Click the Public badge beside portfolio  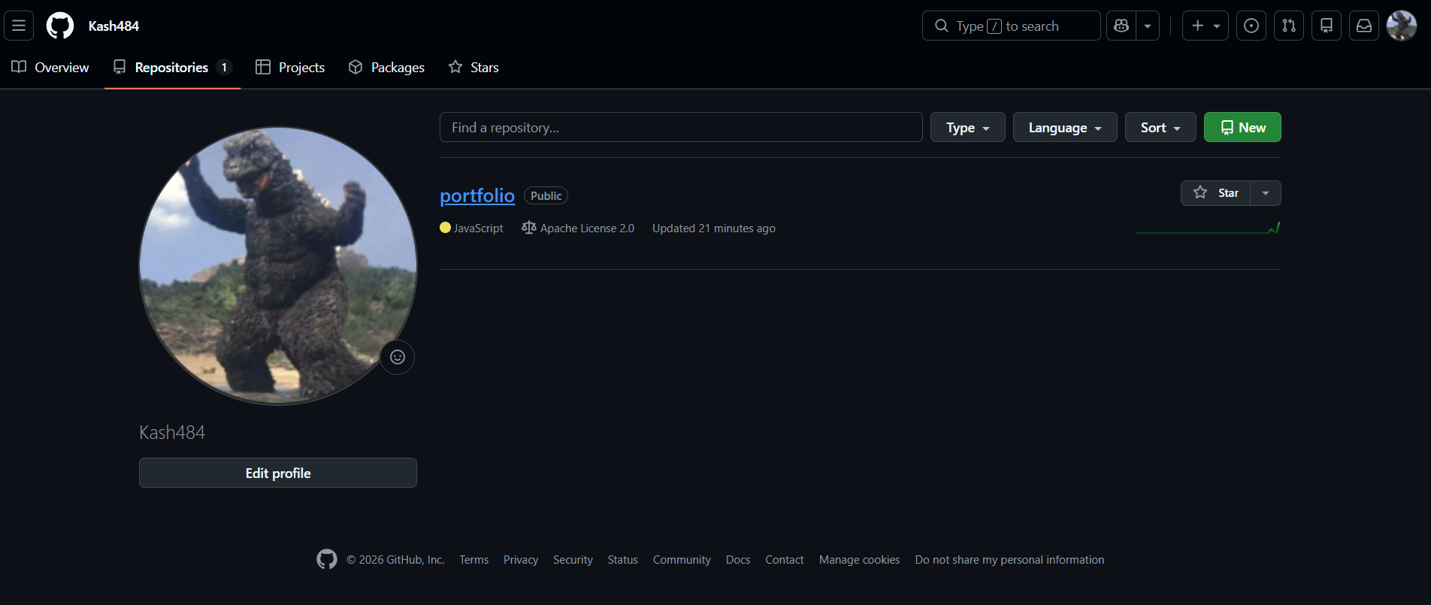pos(546,195)
